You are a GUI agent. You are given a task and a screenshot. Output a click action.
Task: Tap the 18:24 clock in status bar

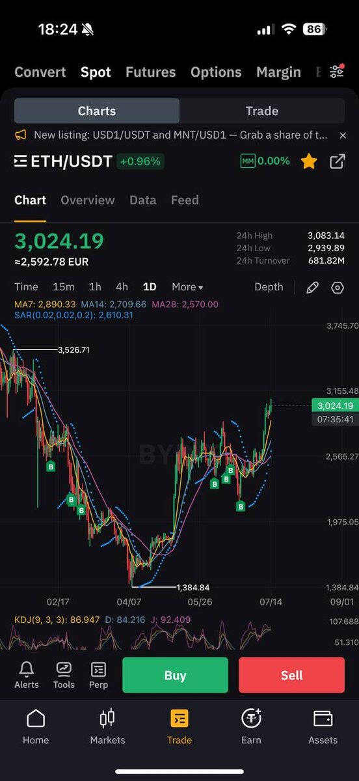[x=58, y=29]
